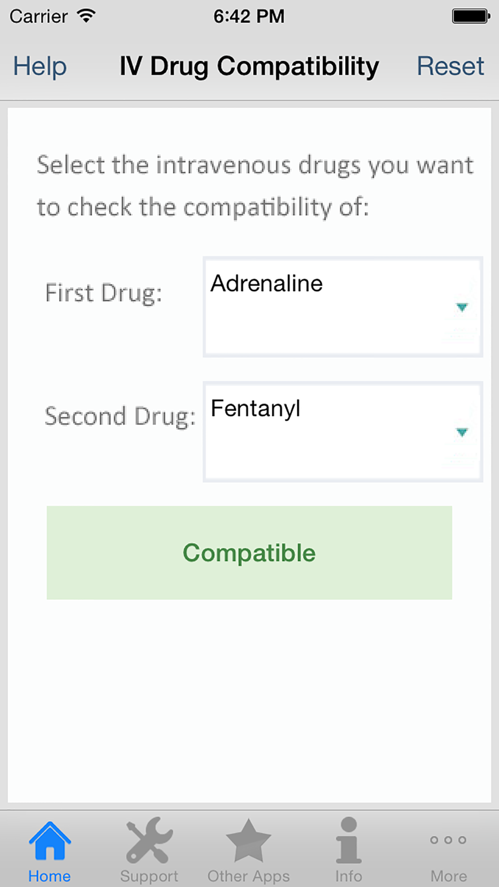499x887 pixels.
Task: Switch to the Support tab label
Action: click(x=149, y=876)
